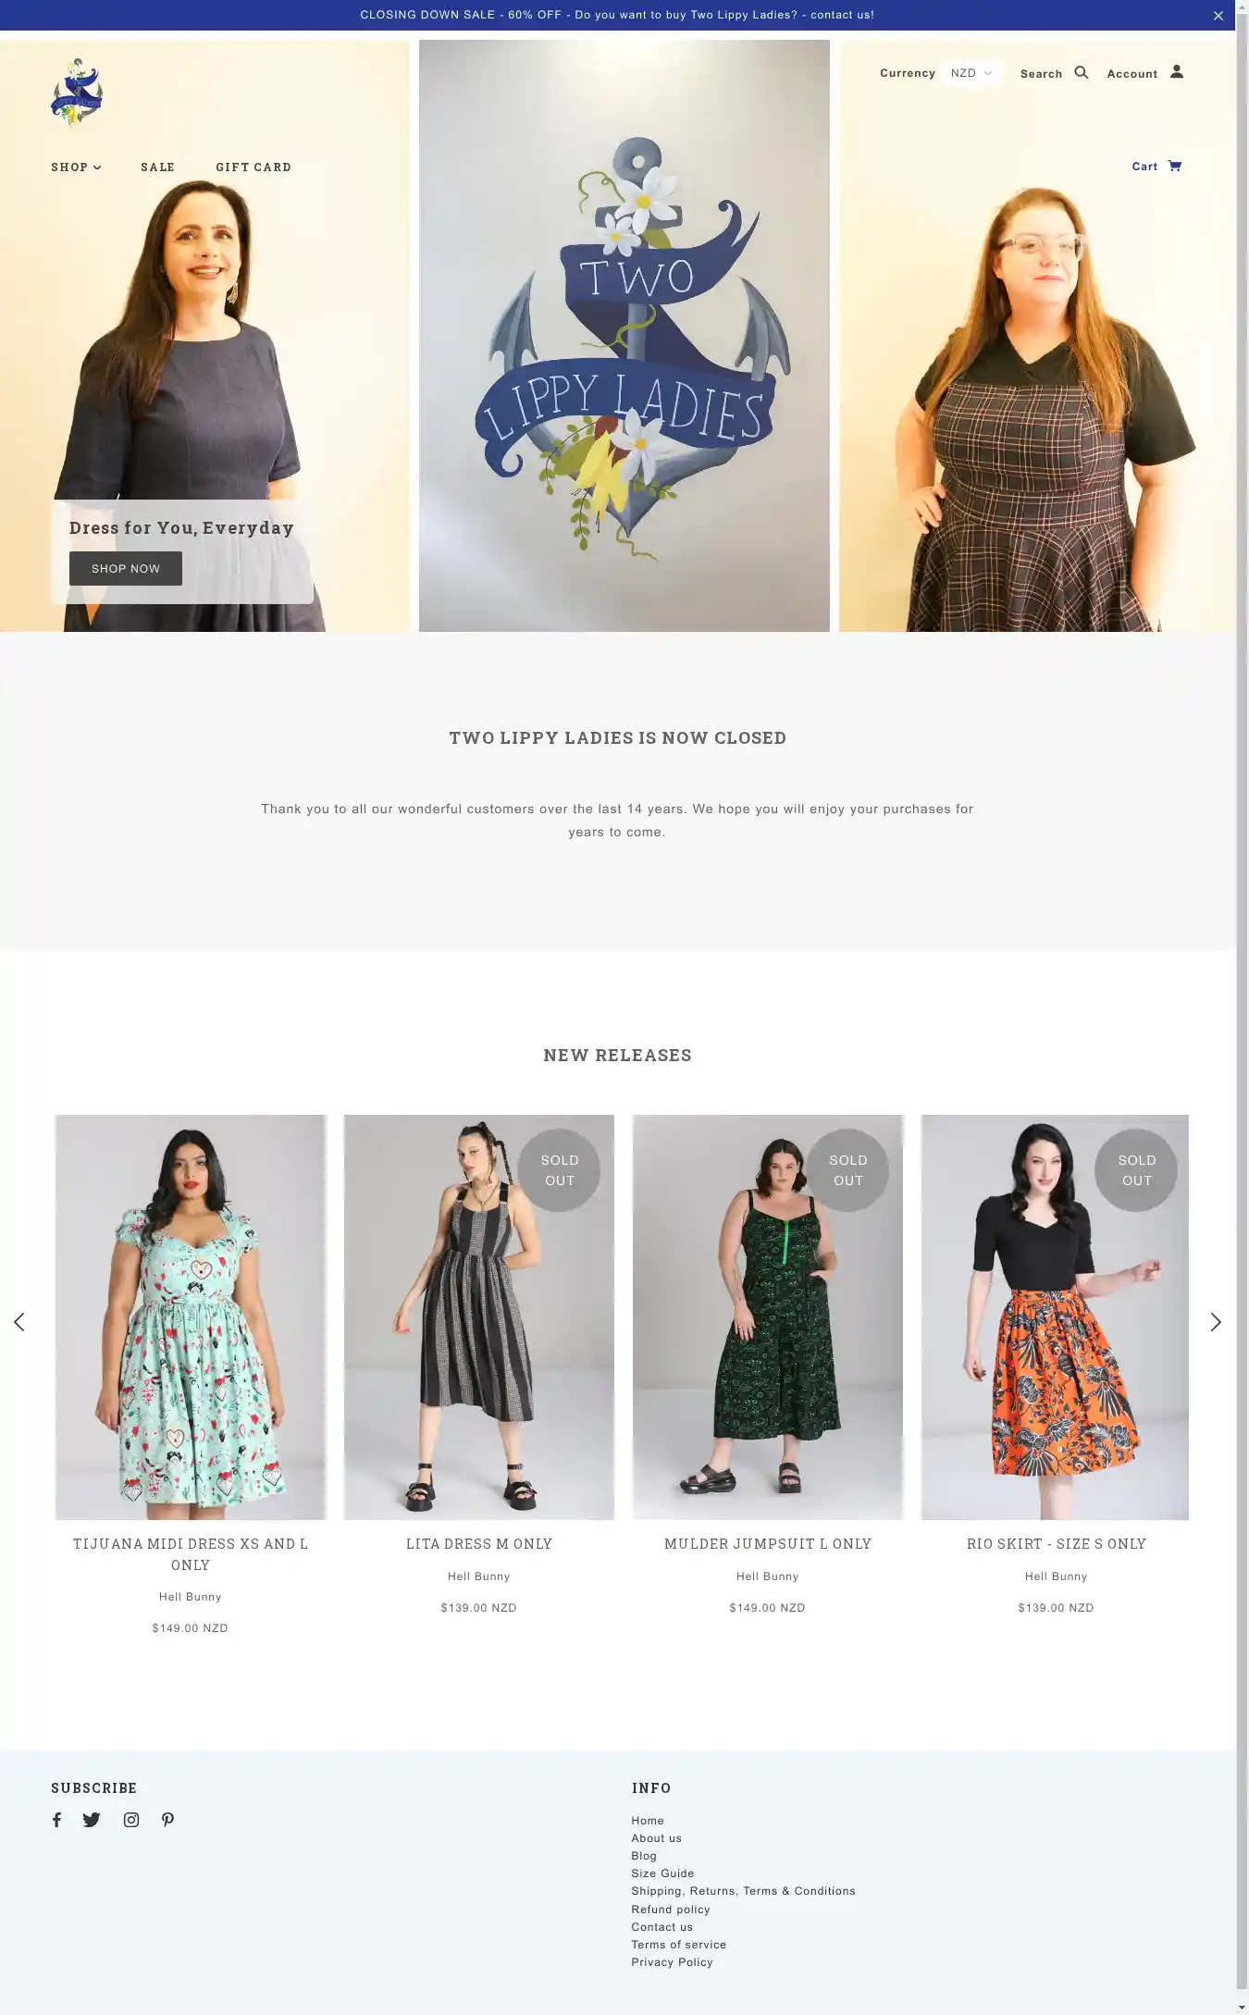1249x2015 pixels.
Task: Open the Size Guide footer link
Action: tap(662, 1873)
